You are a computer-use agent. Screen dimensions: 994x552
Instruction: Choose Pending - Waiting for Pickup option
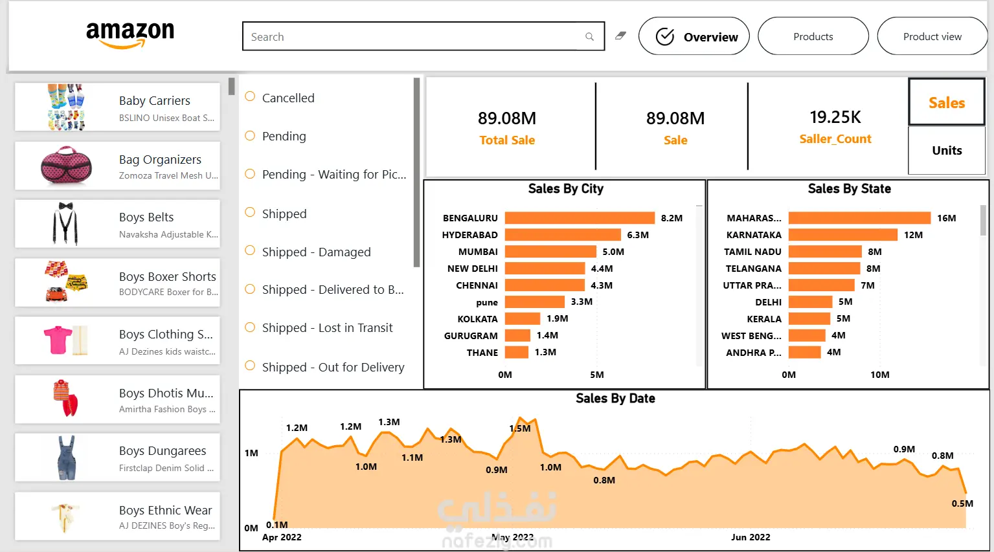250,173
